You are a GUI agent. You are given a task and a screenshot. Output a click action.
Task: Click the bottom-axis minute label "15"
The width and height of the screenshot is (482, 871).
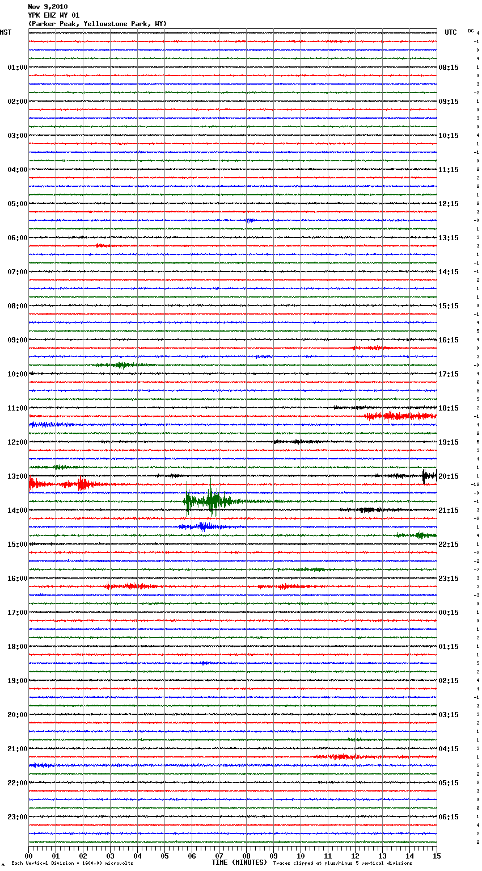point(437,856)
